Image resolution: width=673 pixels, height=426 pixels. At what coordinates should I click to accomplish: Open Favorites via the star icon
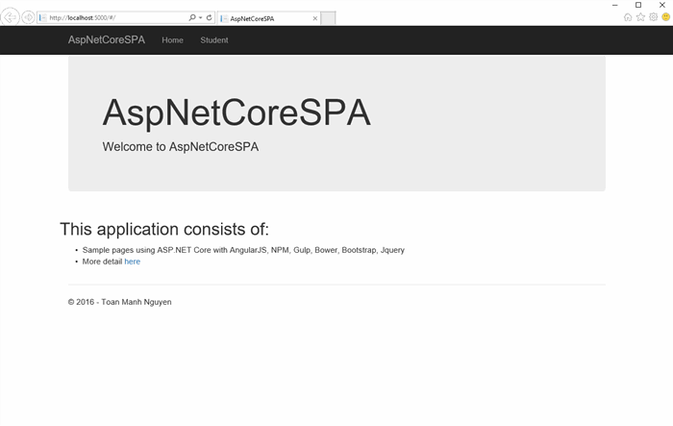(640, 17)
